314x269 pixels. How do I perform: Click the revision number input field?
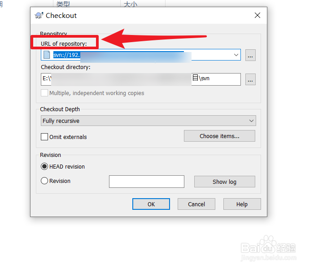click(147, 182)
